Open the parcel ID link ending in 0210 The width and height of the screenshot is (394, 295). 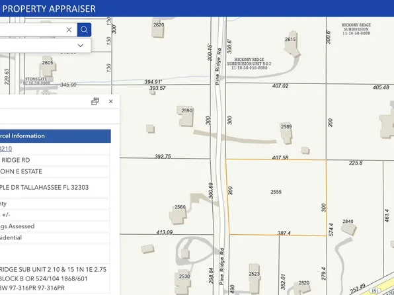point(6,149)
